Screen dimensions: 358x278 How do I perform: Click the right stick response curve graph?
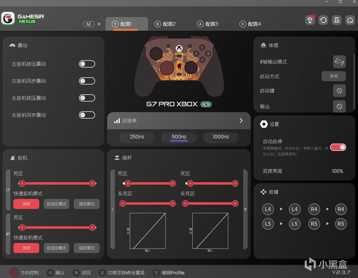(210, 231)
